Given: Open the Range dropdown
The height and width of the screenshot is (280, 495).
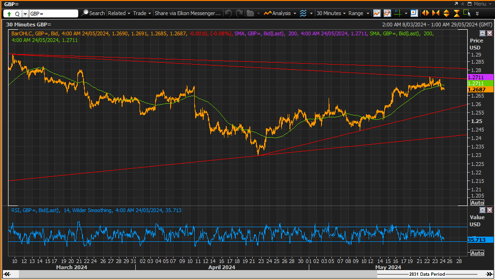Looking at the screenshot, I should [359, 13].
